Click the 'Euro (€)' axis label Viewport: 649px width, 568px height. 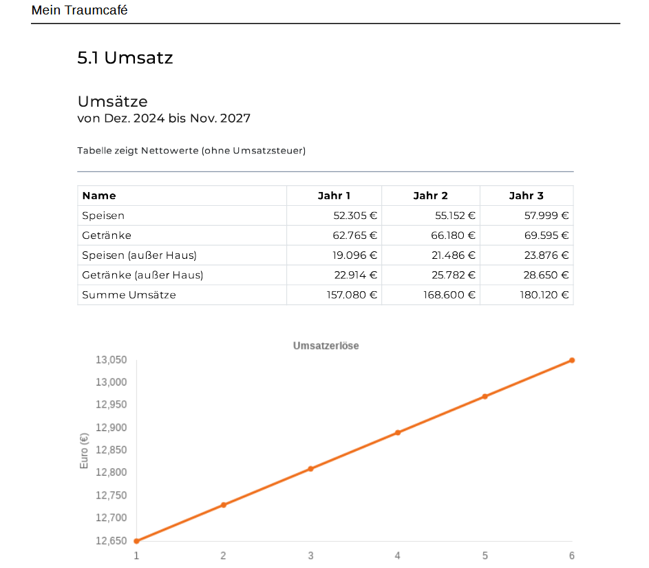83,451
